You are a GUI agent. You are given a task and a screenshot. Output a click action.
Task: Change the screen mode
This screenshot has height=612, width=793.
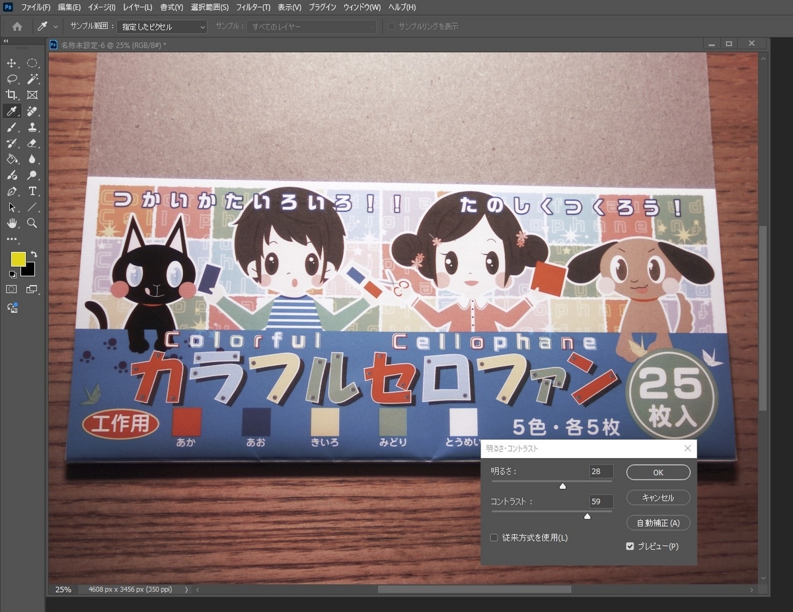click(x=32, y=289)
